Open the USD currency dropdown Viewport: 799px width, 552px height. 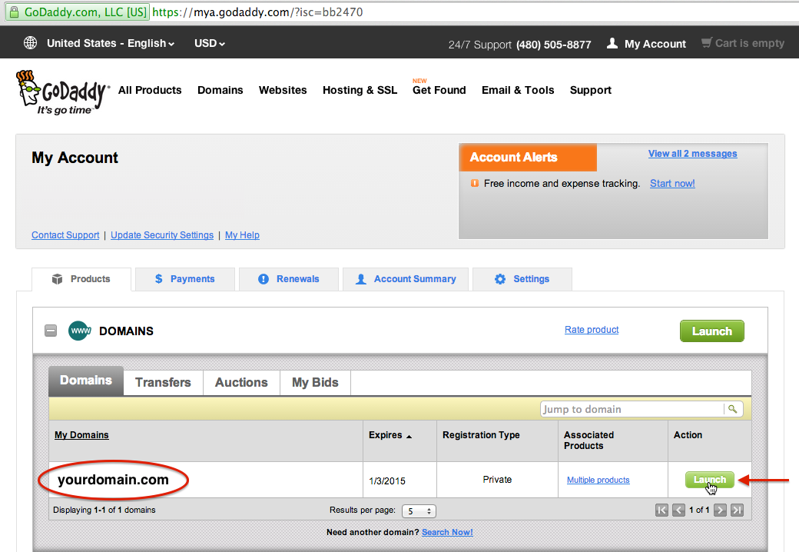coord(210,43)
